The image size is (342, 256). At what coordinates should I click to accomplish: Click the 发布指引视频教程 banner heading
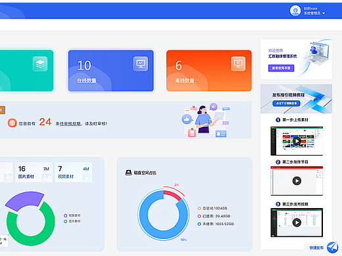click(288, 95)
